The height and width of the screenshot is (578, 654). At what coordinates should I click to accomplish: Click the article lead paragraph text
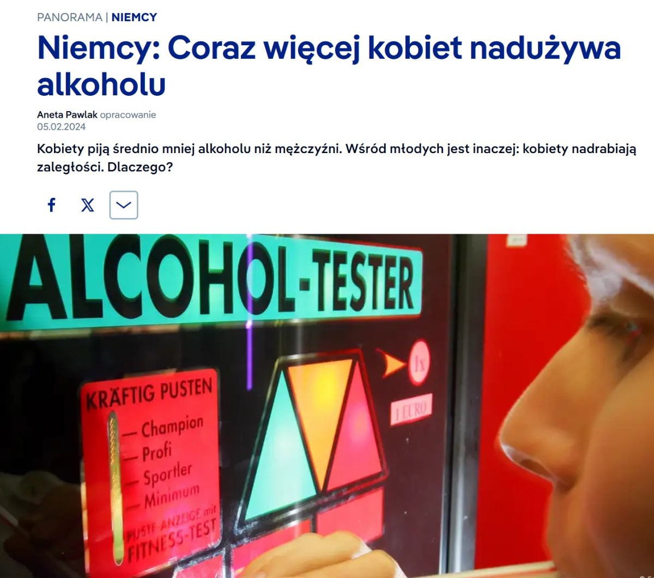[x=336, y=158]
